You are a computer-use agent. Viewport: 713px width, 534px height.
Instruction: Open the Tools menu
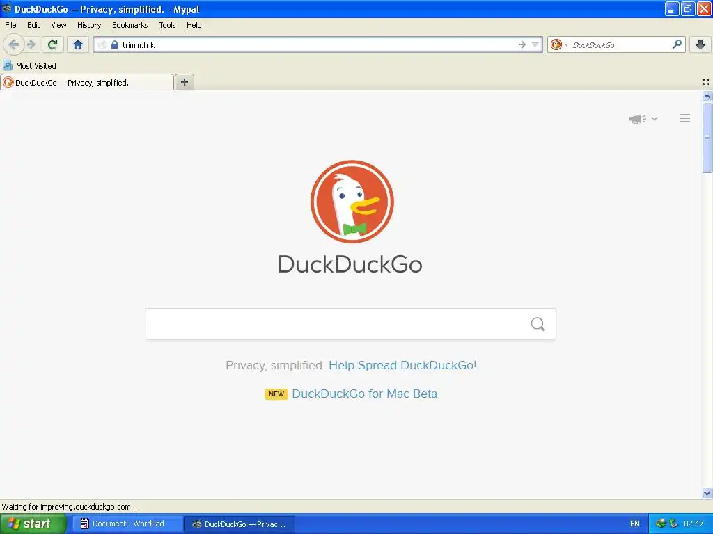167,25
